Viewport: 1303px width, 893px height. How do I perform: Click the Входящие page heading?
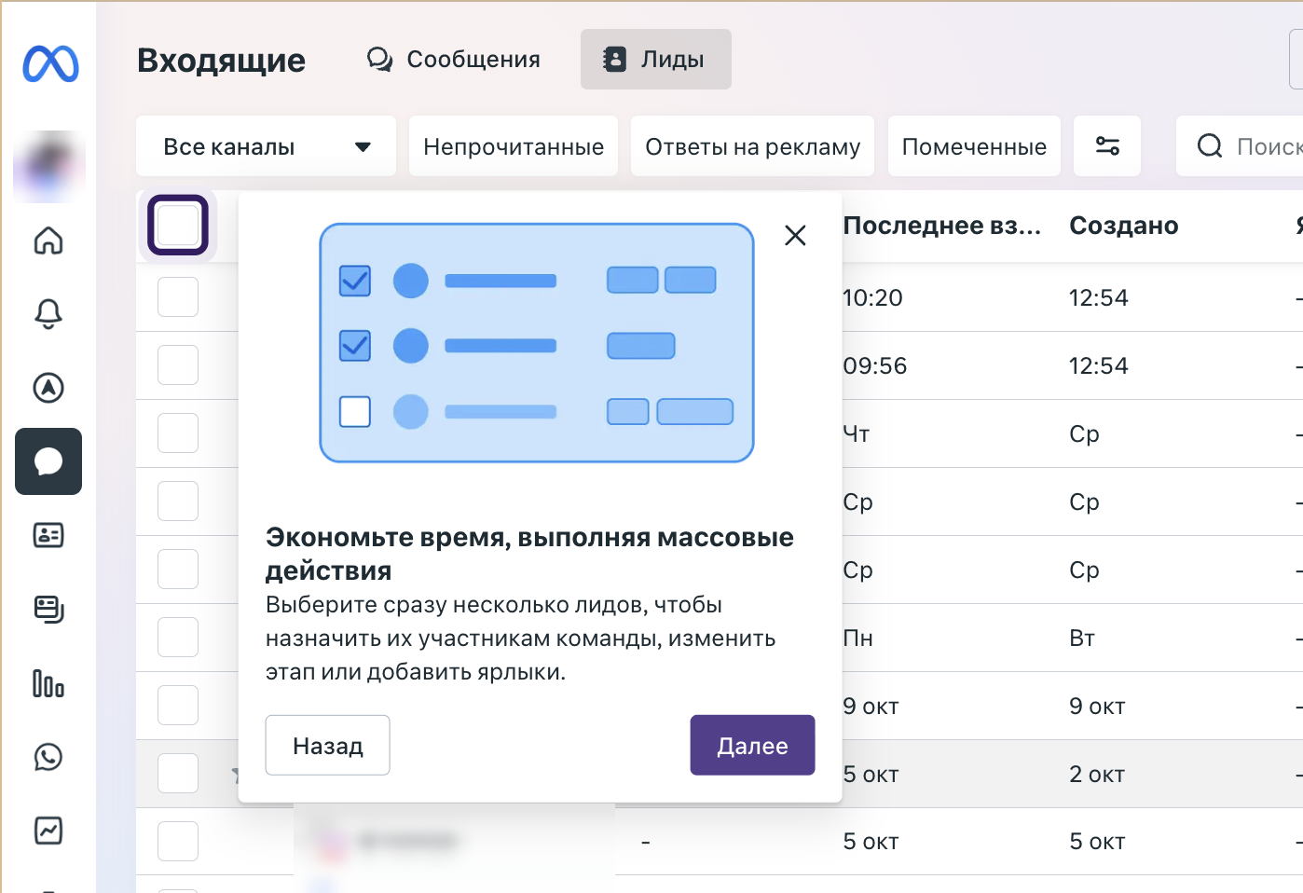[221, 60]
